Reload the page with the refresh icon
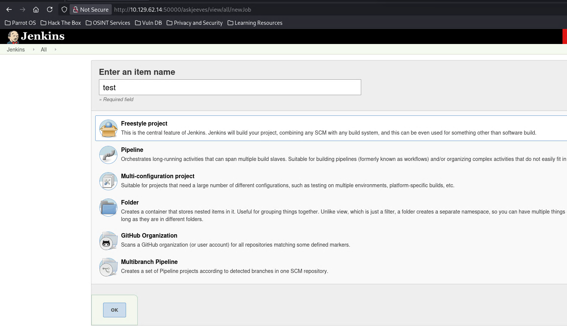The height and width of the screenshot is (335, 567). [50, 9]
